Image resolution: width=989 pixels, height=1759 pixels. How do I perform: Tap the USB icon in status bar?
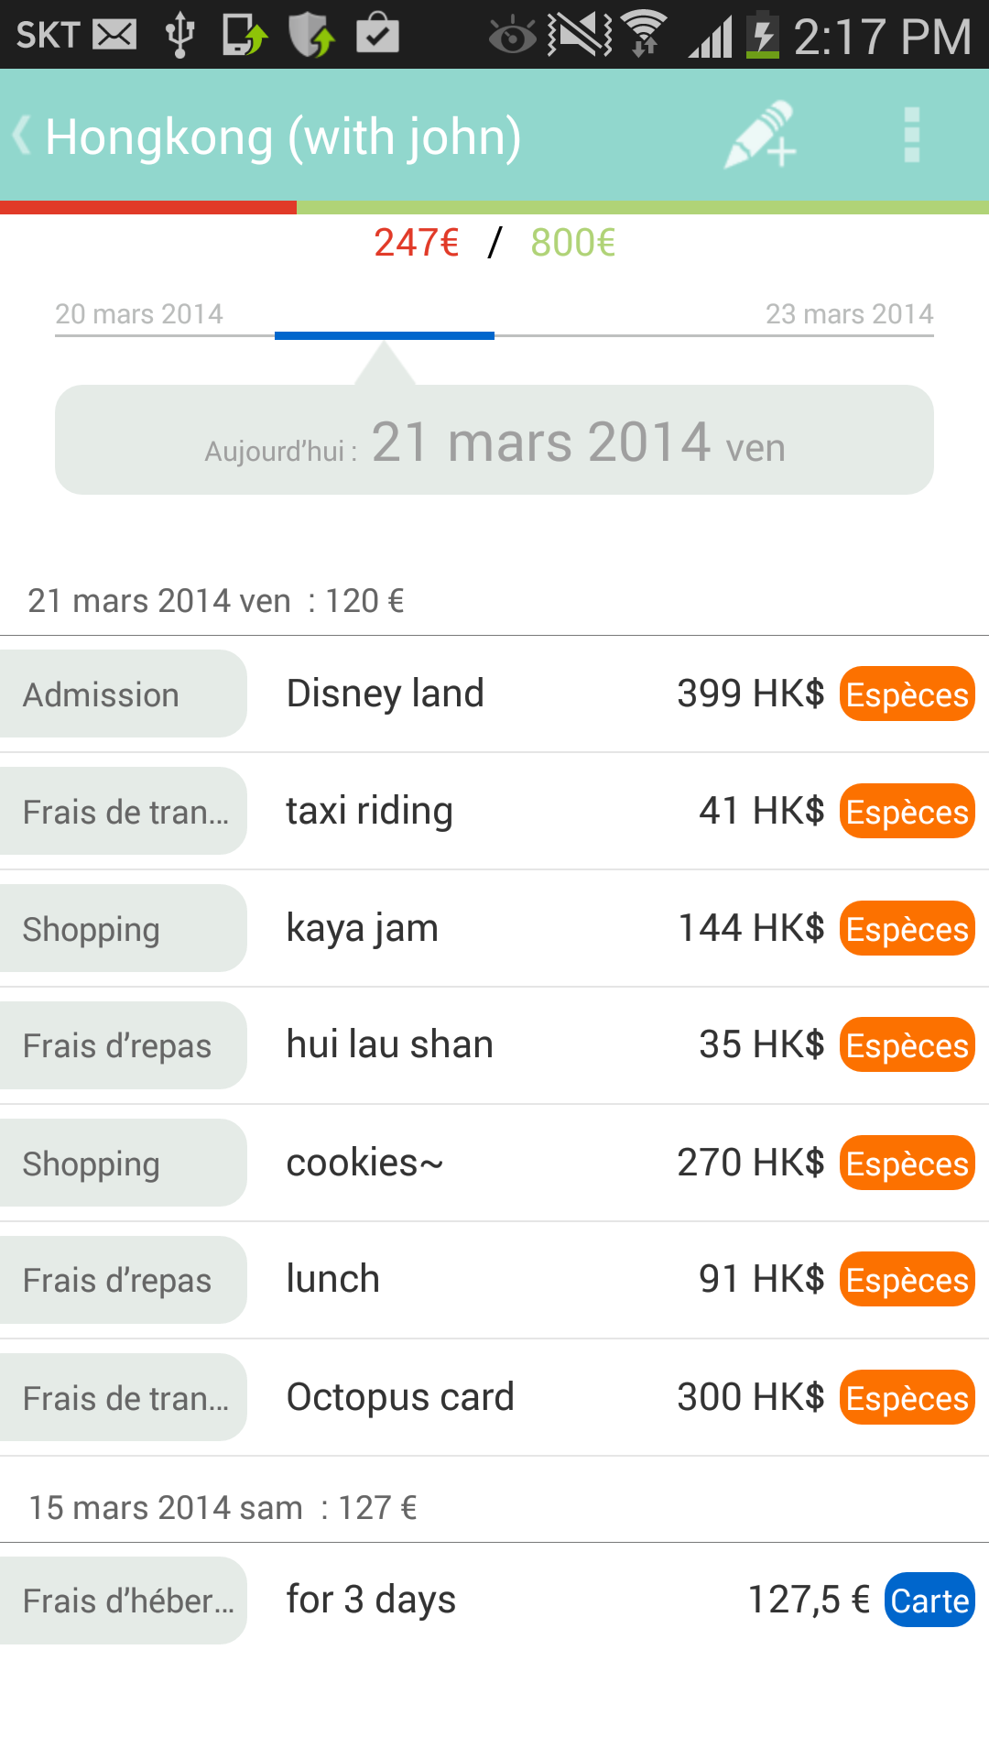coord(179,35)
